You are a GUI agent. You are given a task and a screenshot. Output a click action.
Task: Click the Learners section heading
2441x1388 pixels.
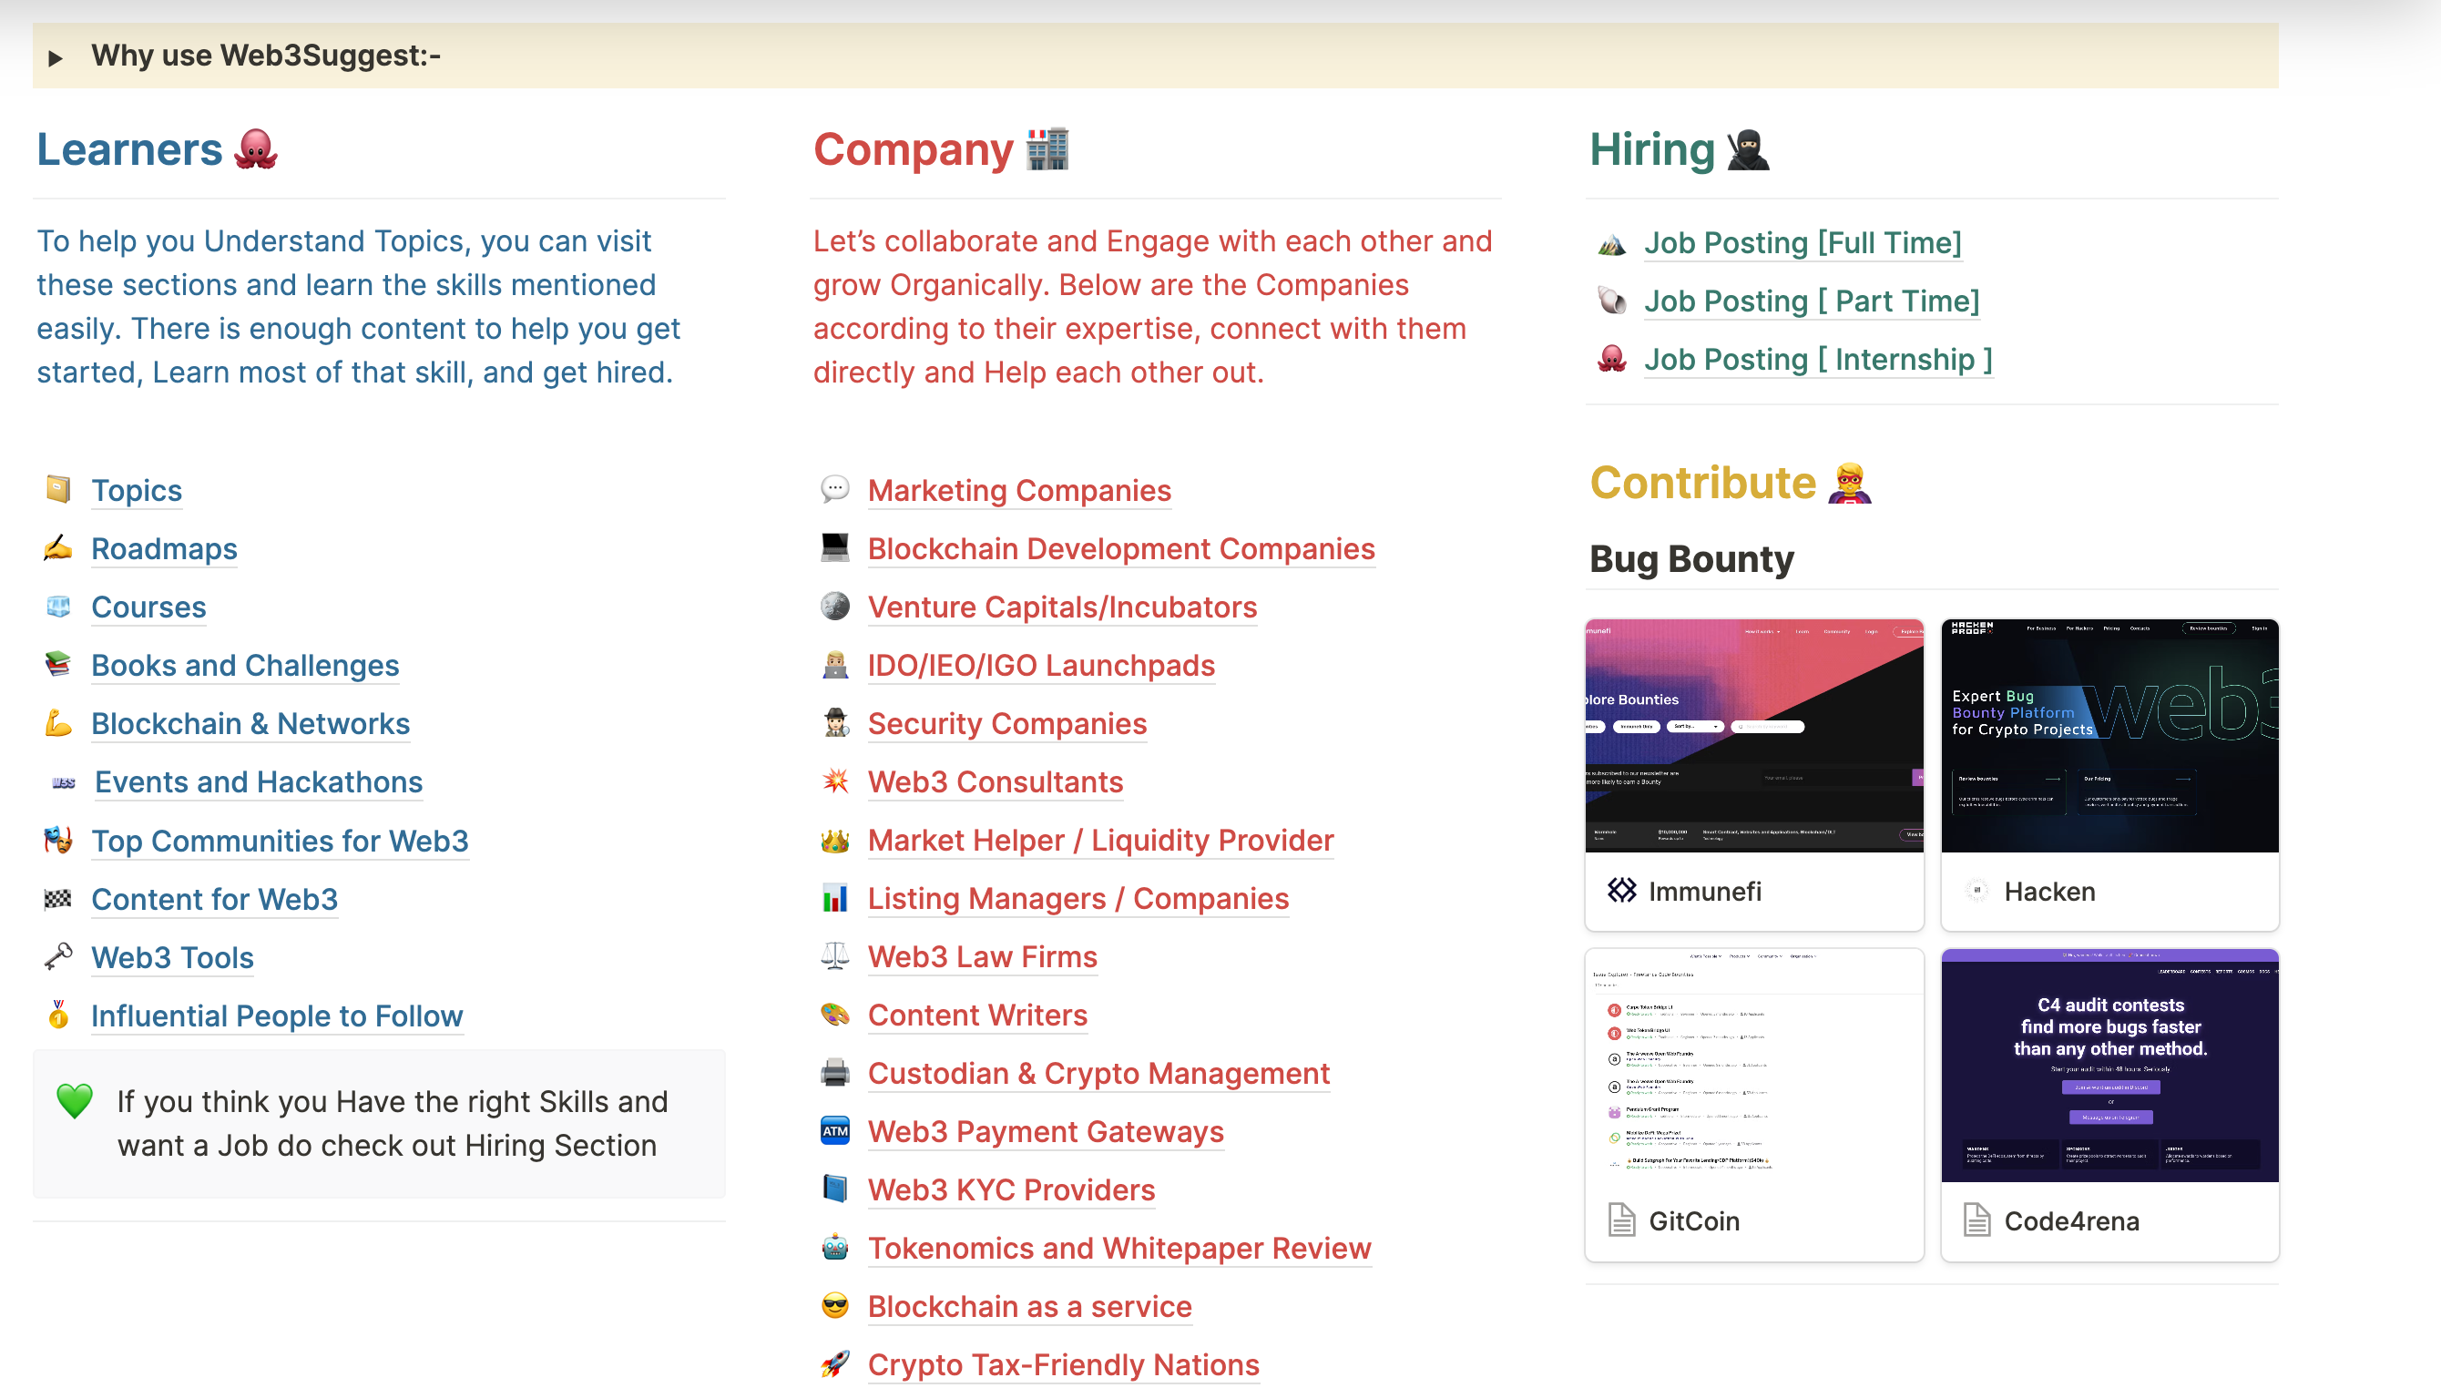(158, 149)
